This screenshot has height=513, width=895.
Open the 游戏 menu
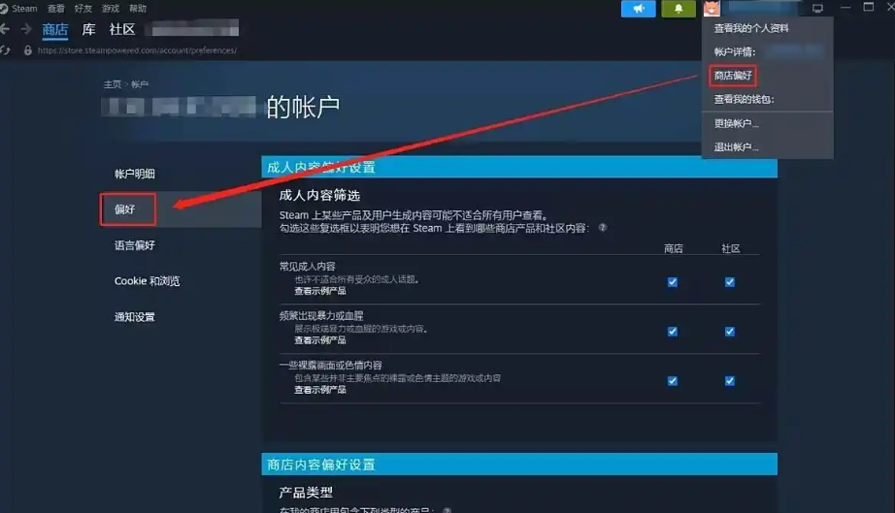coord(110,9)
